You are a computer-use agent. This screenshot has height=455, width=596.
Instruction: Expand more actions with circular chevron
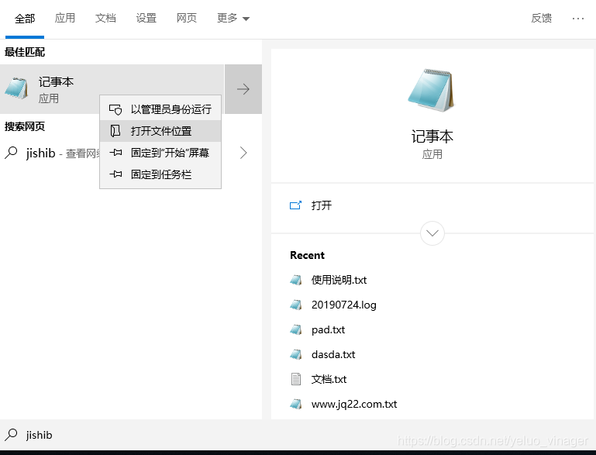point(432,233)
